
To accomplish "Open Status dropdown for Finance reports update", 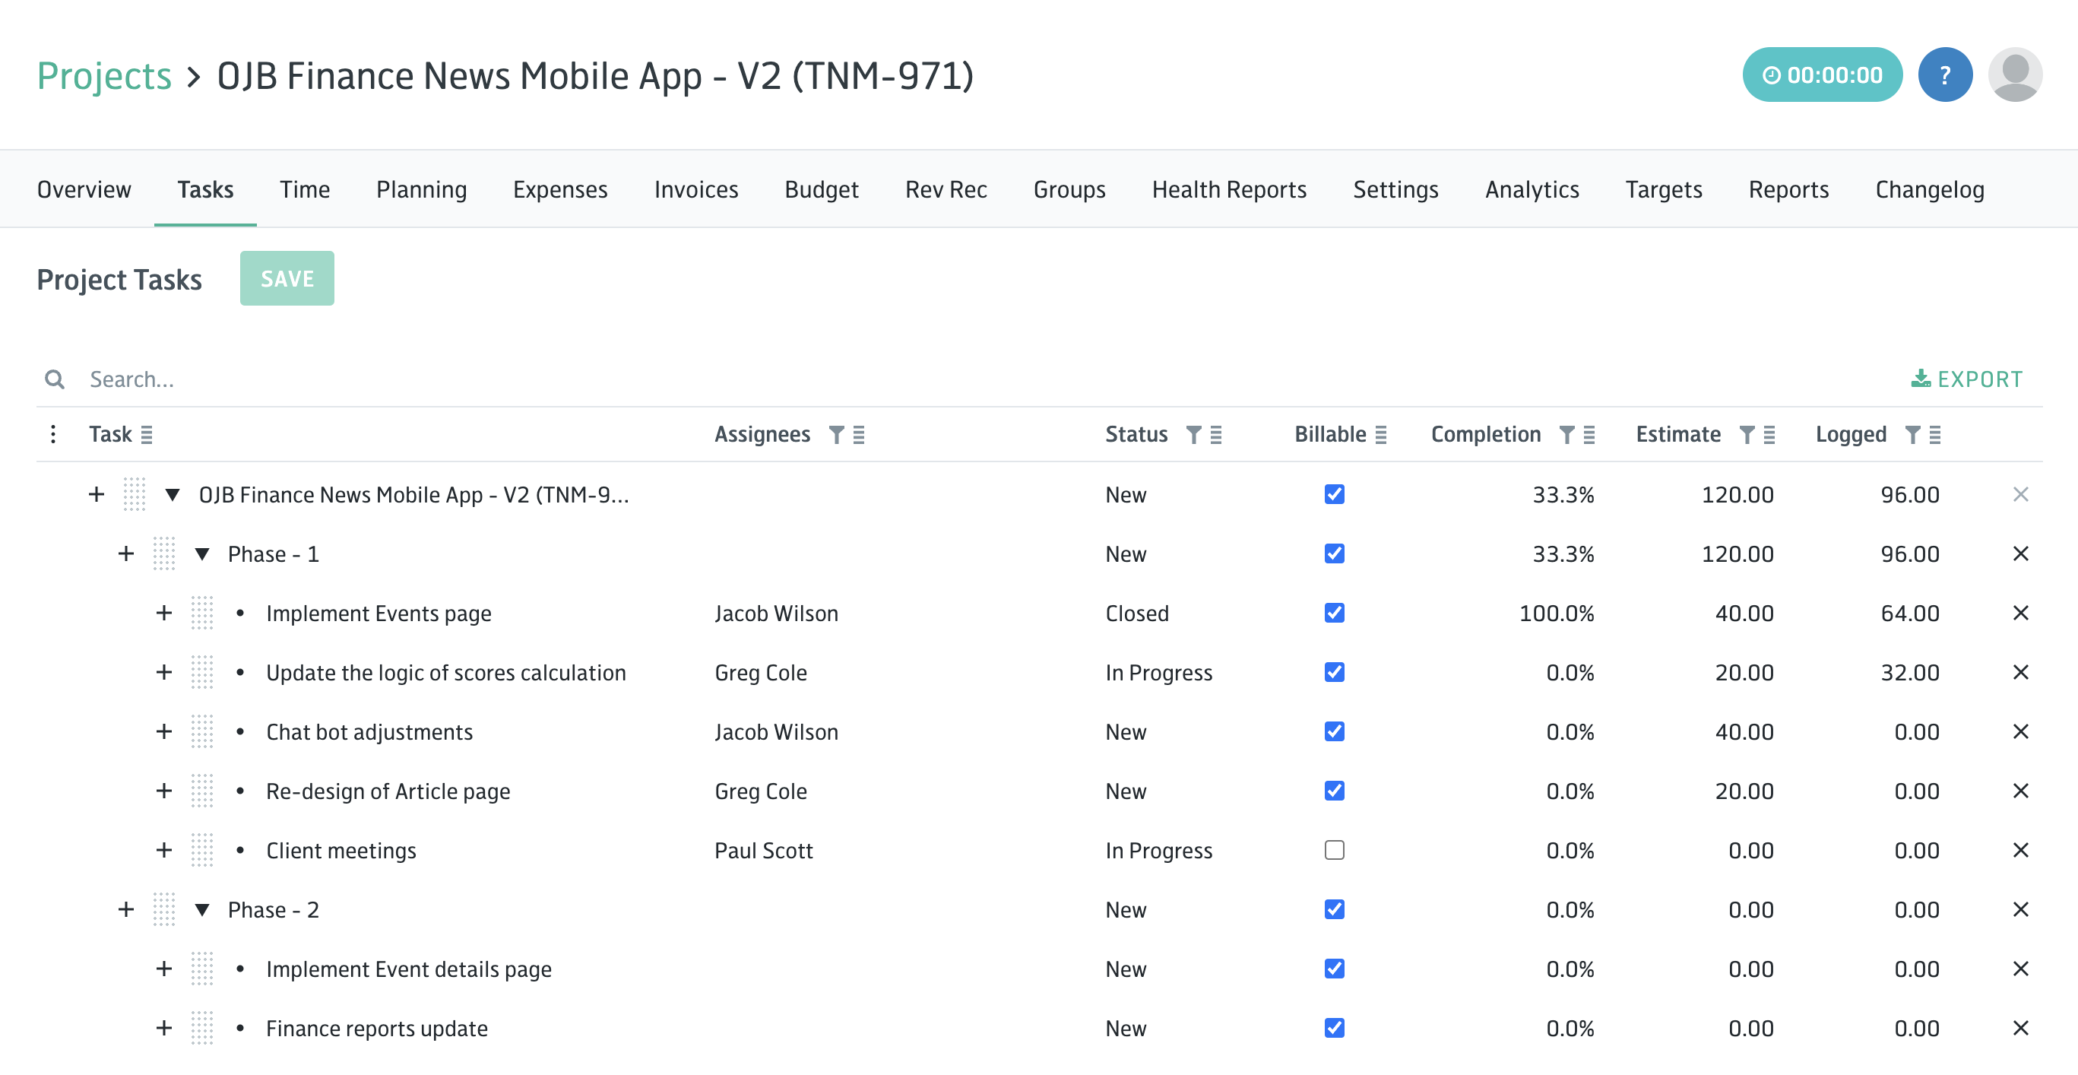I will [1126, 1028].
